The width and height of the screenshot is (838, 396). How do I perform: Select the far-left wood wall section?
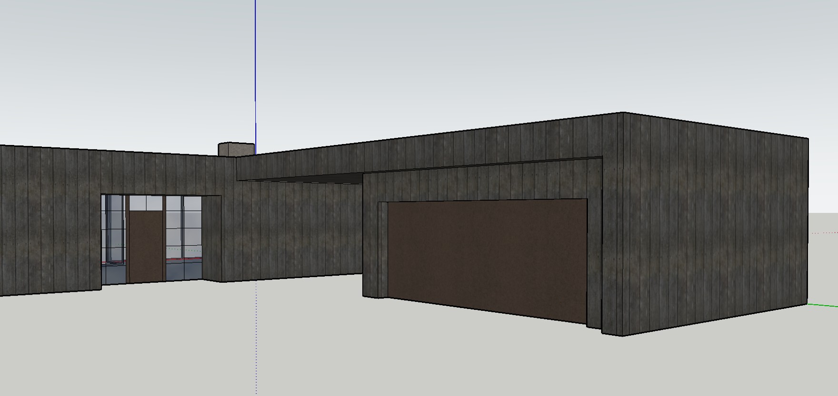coord(48,219)
